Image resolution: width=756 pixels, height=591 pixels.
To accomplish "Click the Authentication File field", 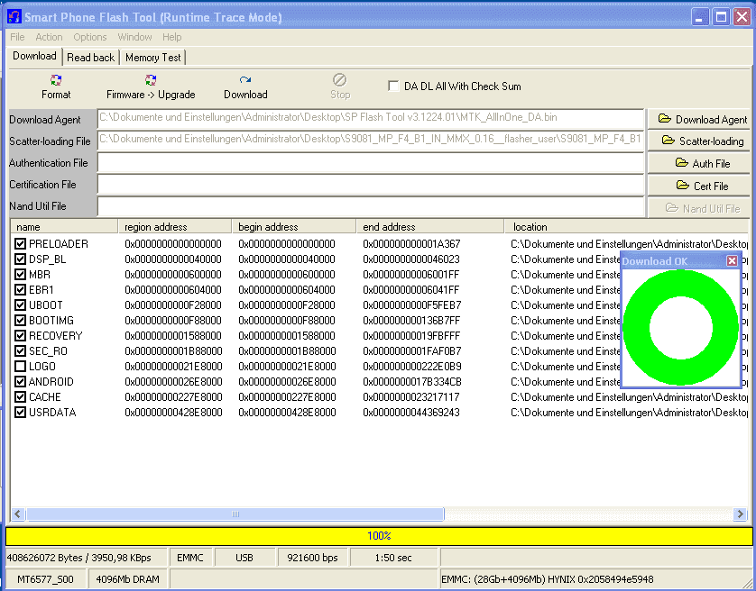I will 370,162.
